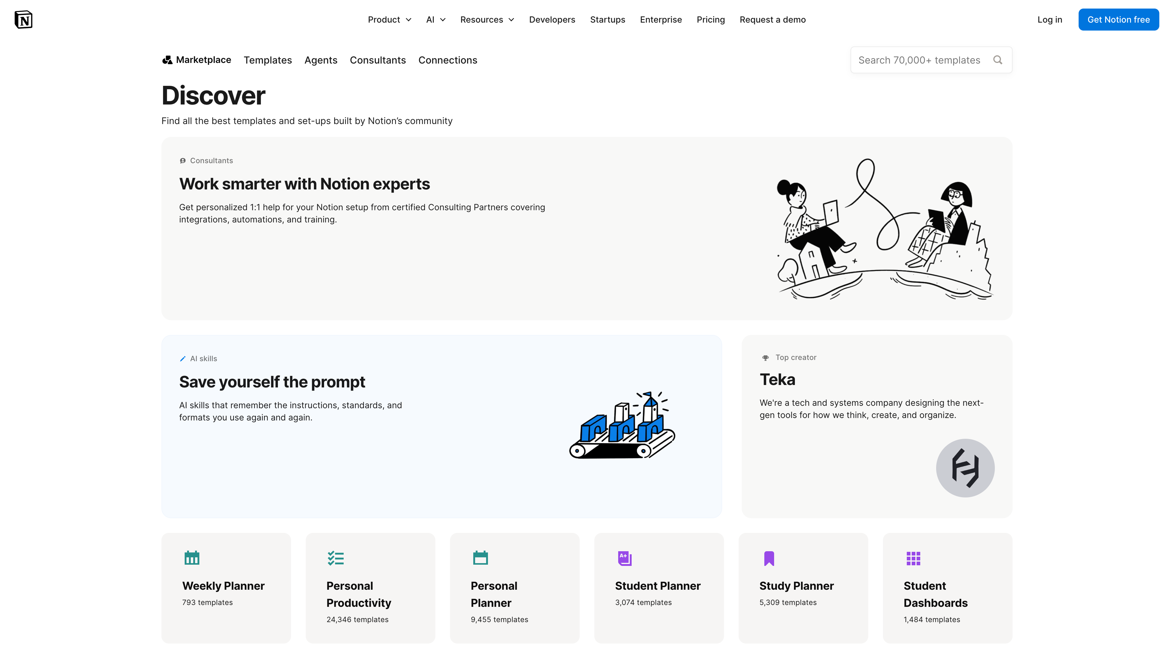
Task: Click the Teka description paragraph
Action: pos(871,409)
